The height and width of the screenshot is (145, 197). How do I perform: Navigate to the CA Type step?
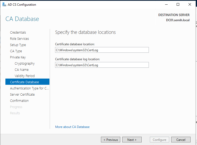tap(16, 51)
